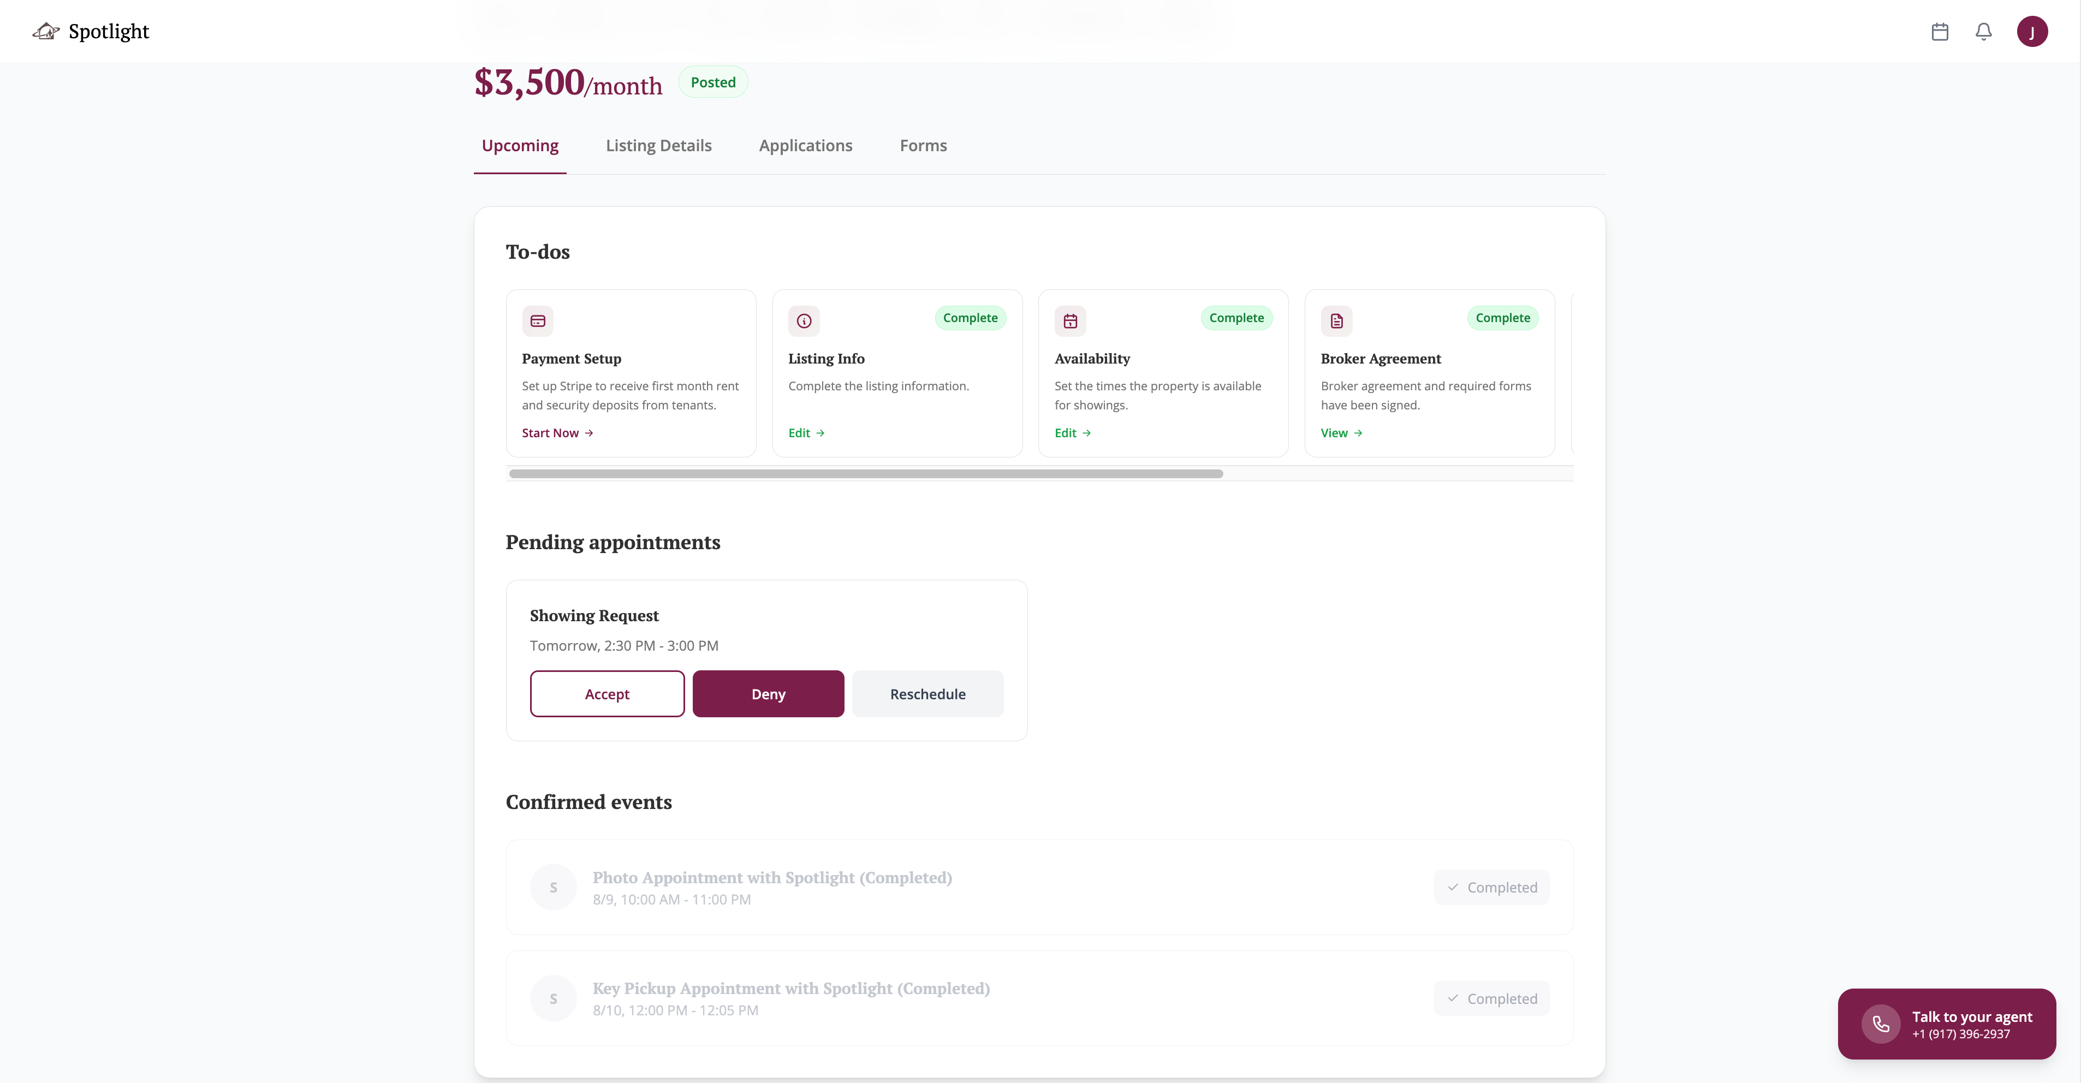
Task: Click the To-dos horizontal scrollbar
Action: point(866,474)
